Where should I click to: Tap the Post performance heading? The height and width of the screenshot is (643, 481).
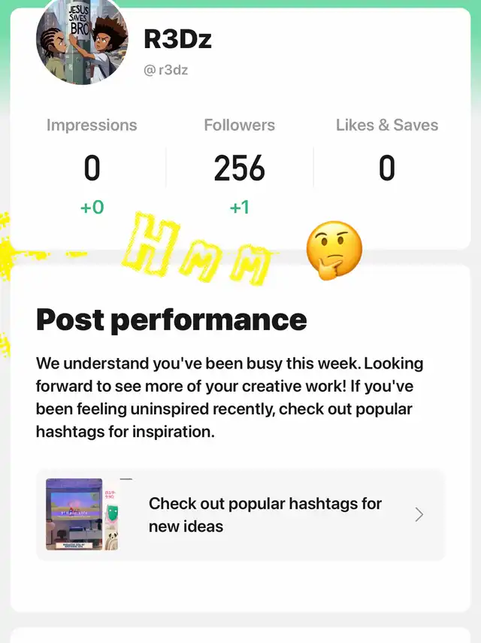pyautogui.click(x=171, y=320)
